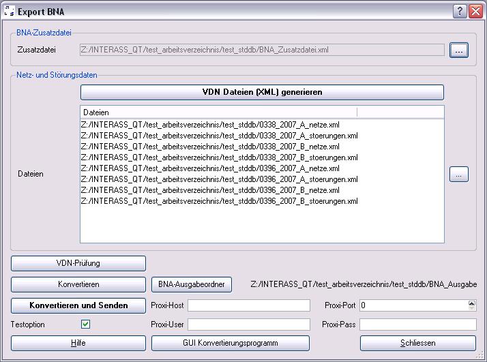
Task: Click Konvertieren und Senden button
Action: [78, 305]
